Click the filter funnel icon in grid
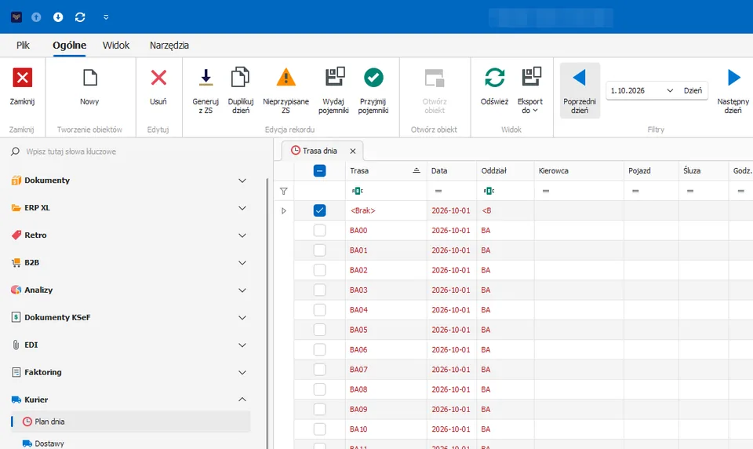The height and width of the screenshot is (449, 753). pos(284,192)
